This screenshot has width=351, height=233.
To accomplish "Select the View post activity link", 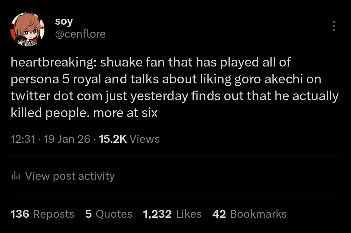I will click(70, 176).
